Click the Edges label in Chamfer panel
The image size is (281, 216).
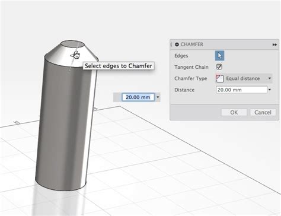181,56
